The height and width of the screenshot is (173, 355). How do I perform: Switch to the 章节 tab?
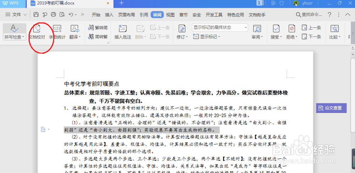(x=184, y=15)
